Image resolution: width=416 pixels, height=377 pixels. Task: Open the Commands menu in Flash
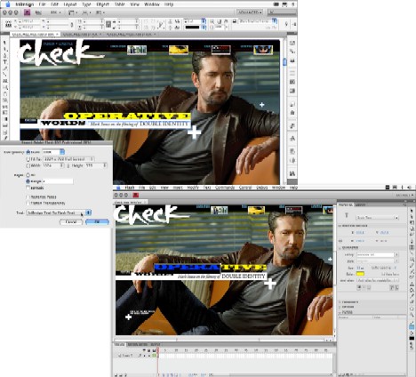(x=225, y=188)
